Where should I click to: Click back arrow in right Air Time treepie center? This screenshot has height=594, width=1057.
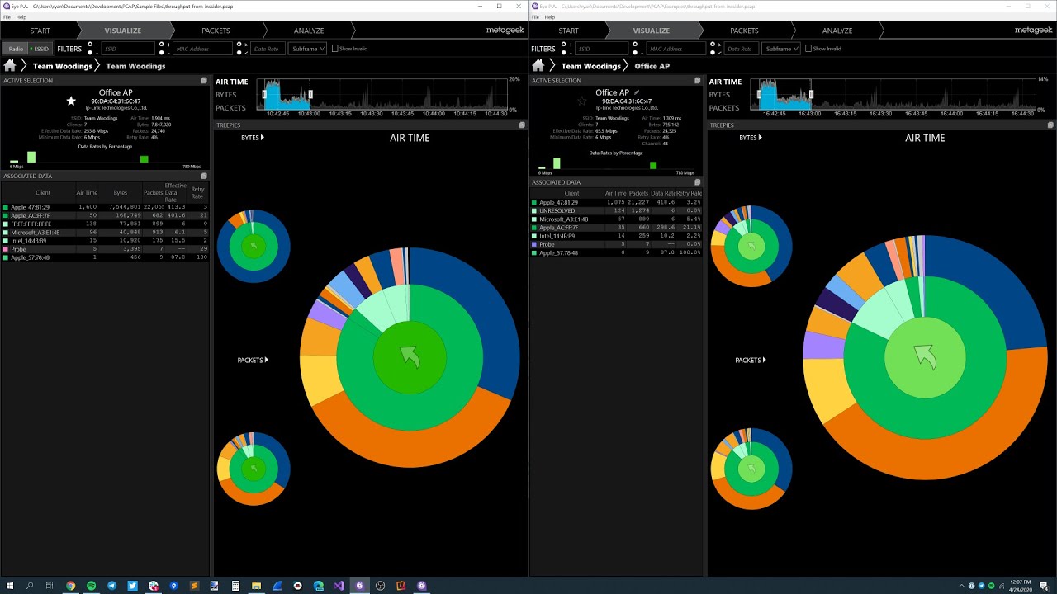pos(925,356)
